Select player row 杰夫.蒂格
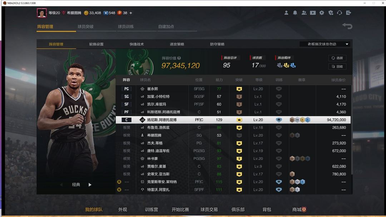 233,143
